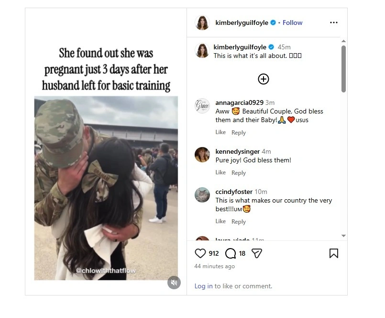
Task: Reply to kennedysinger's comment
Action: point(239,173)
